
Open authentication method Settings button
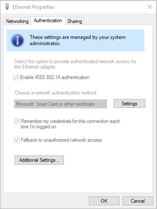(129, 103)
